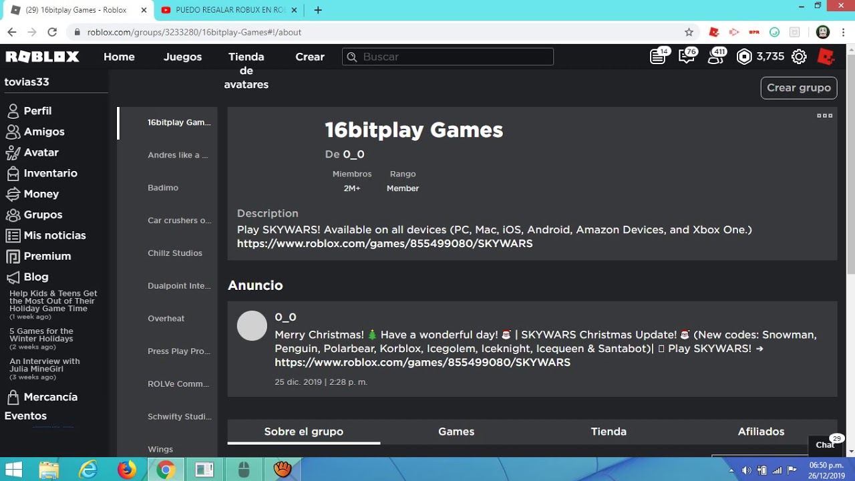Open the settings gear icon
The width and height of the screenshot is (855, 481).
click(x=799, y=57)
